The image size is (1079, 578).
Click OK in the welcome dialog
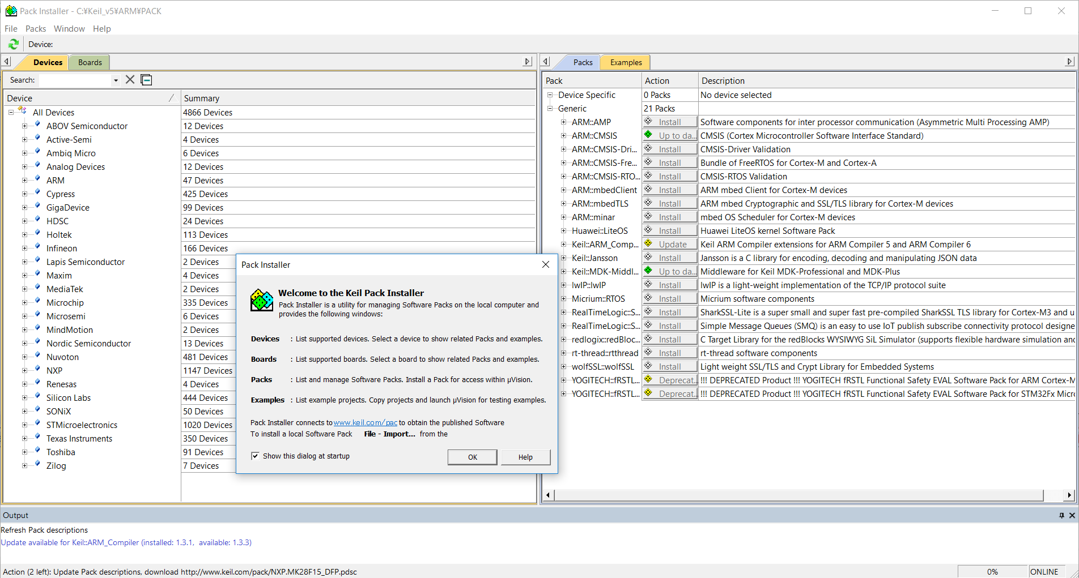(x=473, y=457)
